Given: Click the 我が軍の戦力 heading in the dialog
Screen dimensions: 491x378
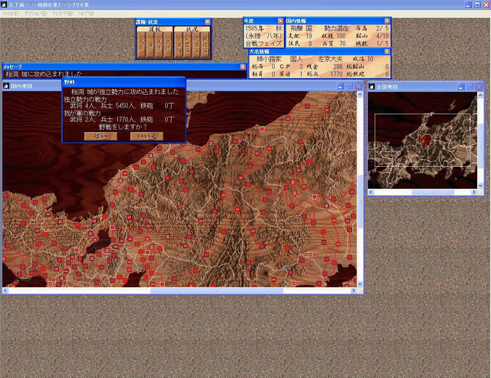Looking at the screenshot, I should pyautogui.click(x=82, y=113).
